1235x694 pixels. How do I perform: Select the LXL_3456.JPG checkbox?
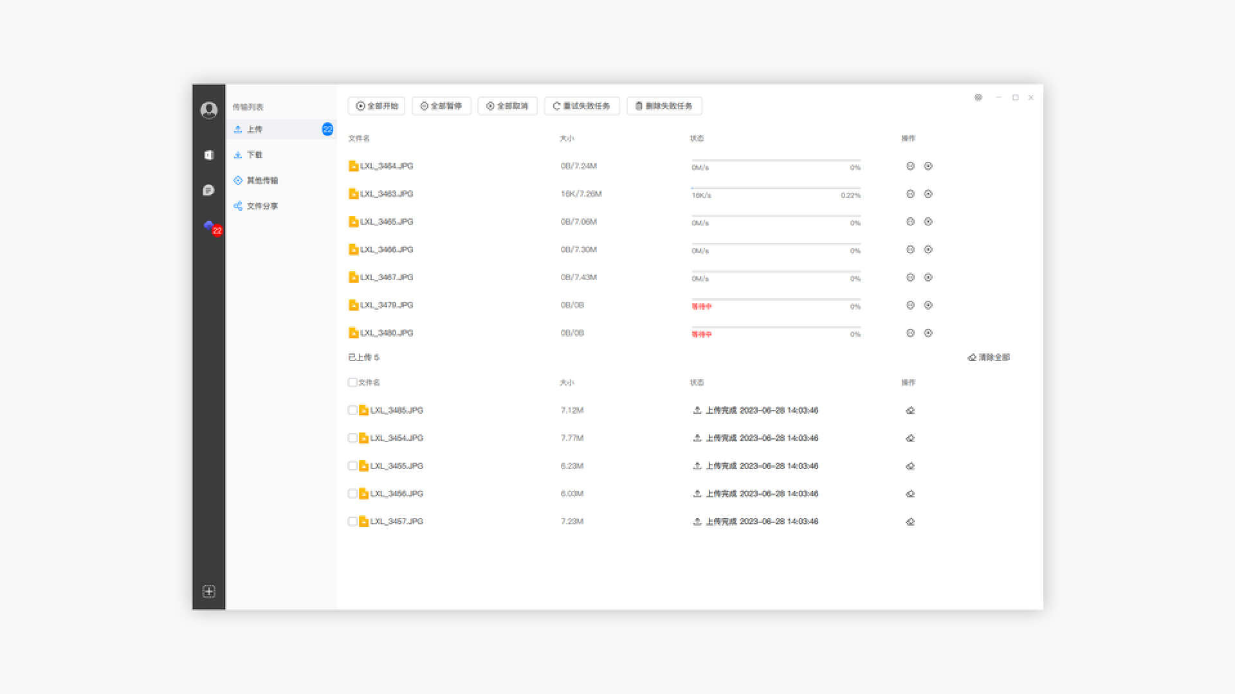[352, 494]
